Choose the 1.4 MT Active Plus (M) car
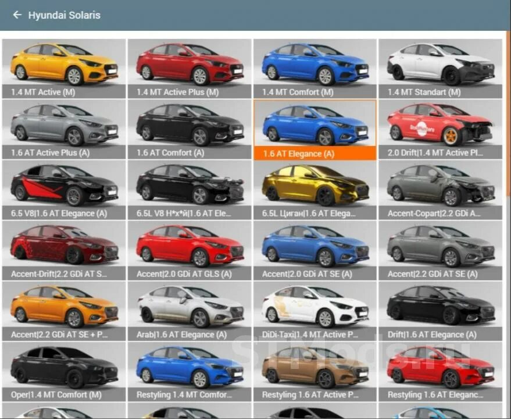The height and width of the screenshot is (419, 511). 190,69
